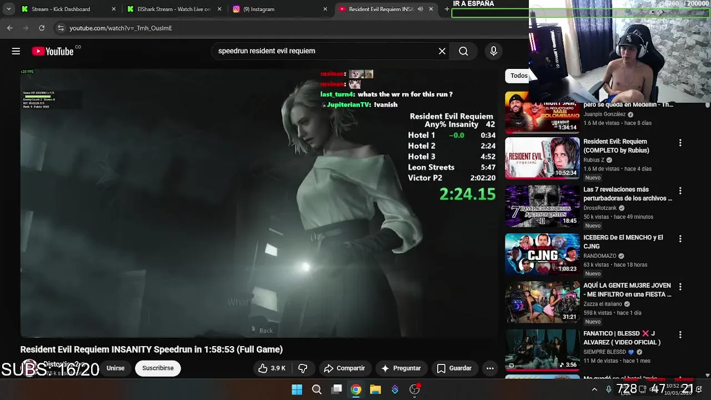Viewport: 711px width, 400px height.
Task: Start voice search with microphone icon
Action: click(493, 51)
